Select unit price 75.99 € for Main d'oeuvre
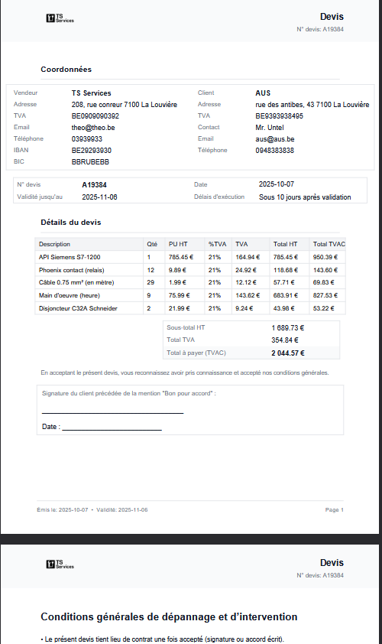This screenshot has height=644, width=382. pos(180,296)
